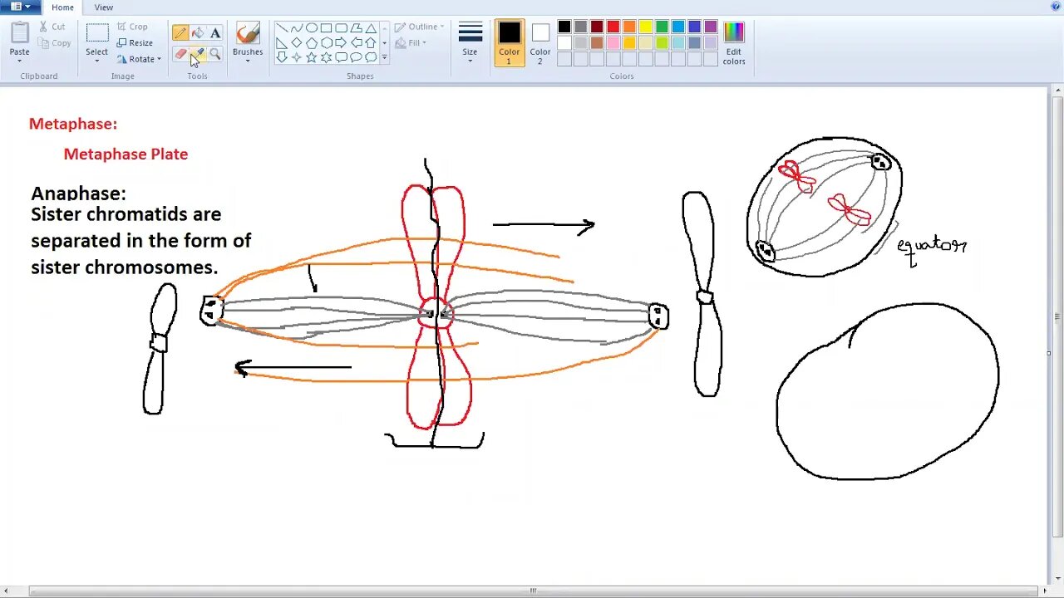Select the Color picker eyedropper tool

[198, 54]
